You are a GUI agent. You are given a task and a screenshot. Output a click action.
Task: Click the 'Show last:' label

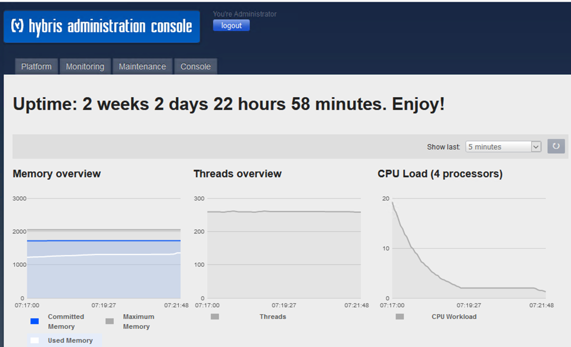click(444, 147)
